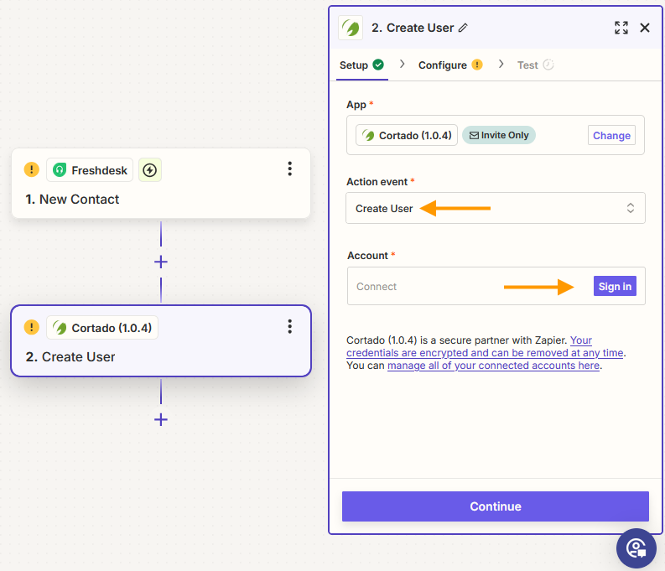Click the Continue button
The height and width of the screenshot is (571, 665).
point(496,506)
